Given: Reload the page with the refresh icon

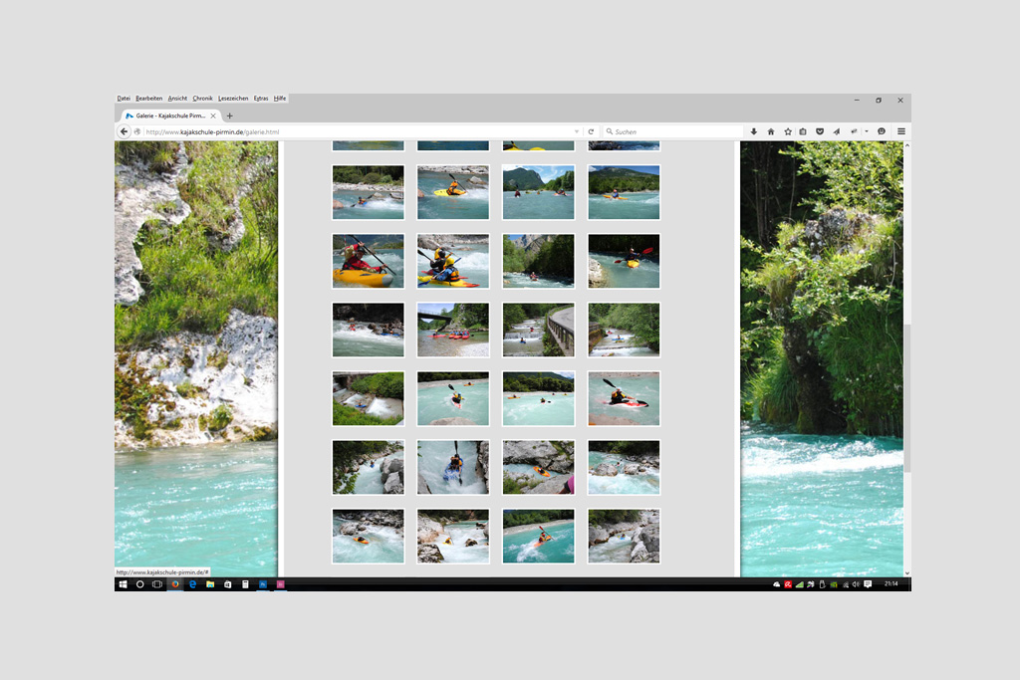Looking at the screenshot, I should pyautogui.click(x=591, y=131).
